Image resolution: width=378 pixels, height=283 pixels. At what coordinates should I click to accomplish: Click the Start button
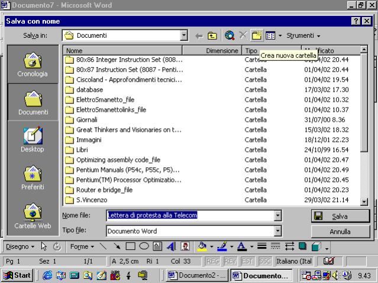pos(17,275)
